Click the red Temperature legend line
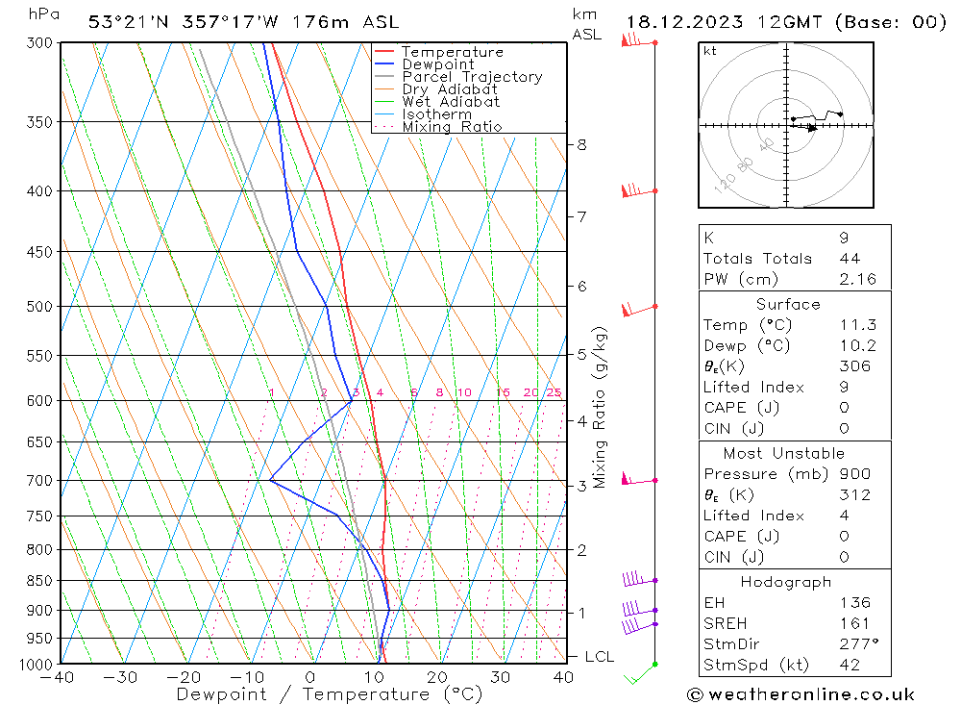The image size is (961, 705). (384, 52)
